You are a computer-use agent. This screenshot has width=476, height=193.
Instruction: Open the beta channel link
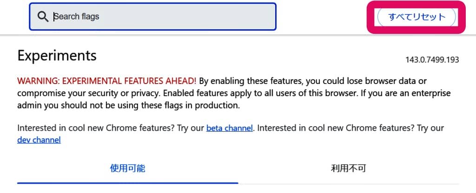(x=230, y=128)
